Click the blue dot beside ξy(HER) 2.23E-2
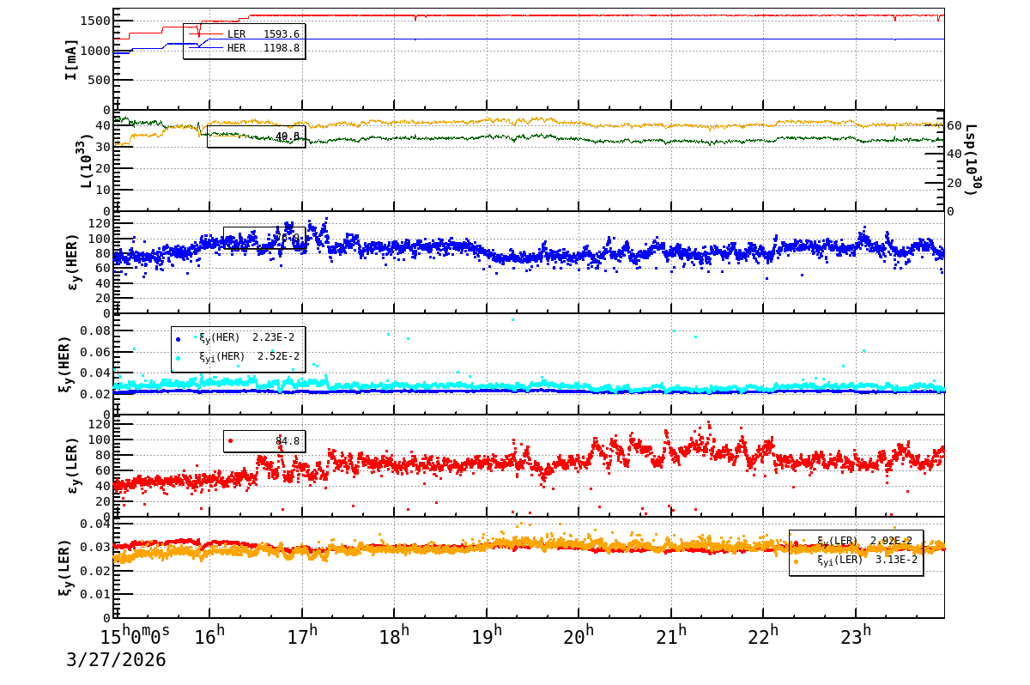The image size is (1030, 685). click(x=179, y=338)
